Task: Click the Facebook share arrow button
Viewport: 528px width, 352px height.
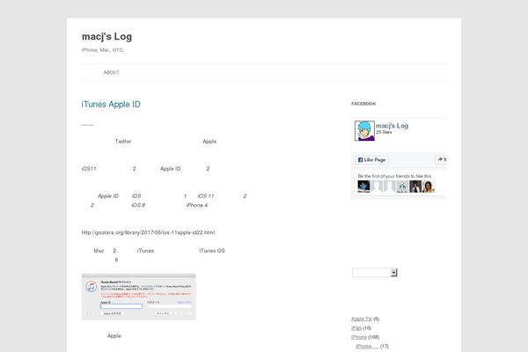Action: 442,159
